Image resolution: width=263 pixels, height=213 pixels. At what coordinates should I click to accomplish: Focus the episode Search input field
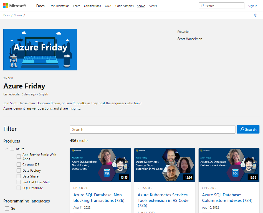(153, 130)
